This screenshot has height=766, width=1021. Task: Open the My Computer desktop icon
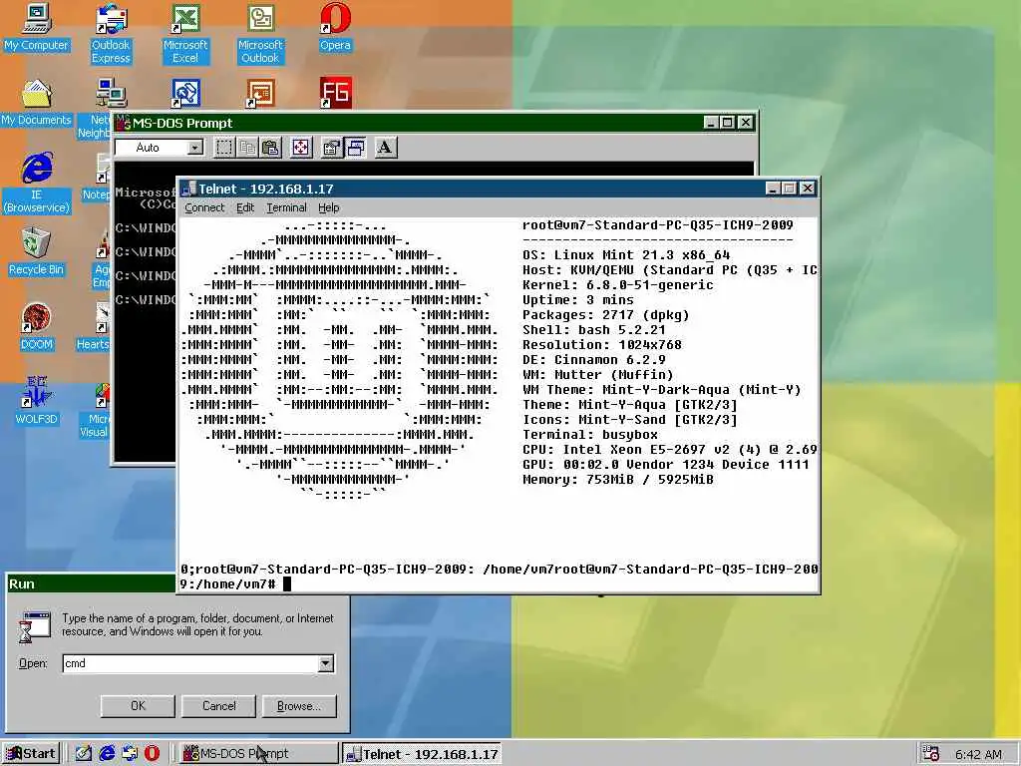(36, 28)
